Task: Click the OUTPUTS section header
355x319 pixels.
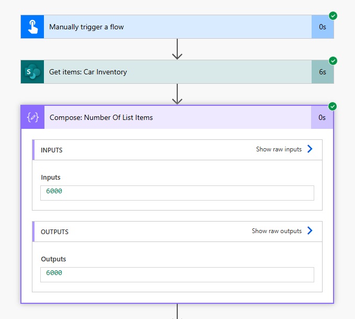Action: (x=177, y=232)
